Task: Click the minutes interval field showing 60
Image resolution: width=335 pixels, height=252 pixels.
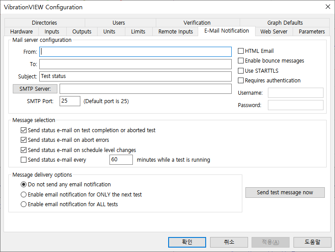Action: coord(121,159)
